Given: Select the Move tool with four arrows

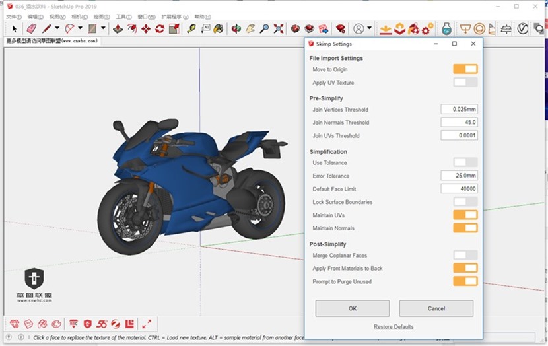Looking at the screenshot, I should 146,28.
